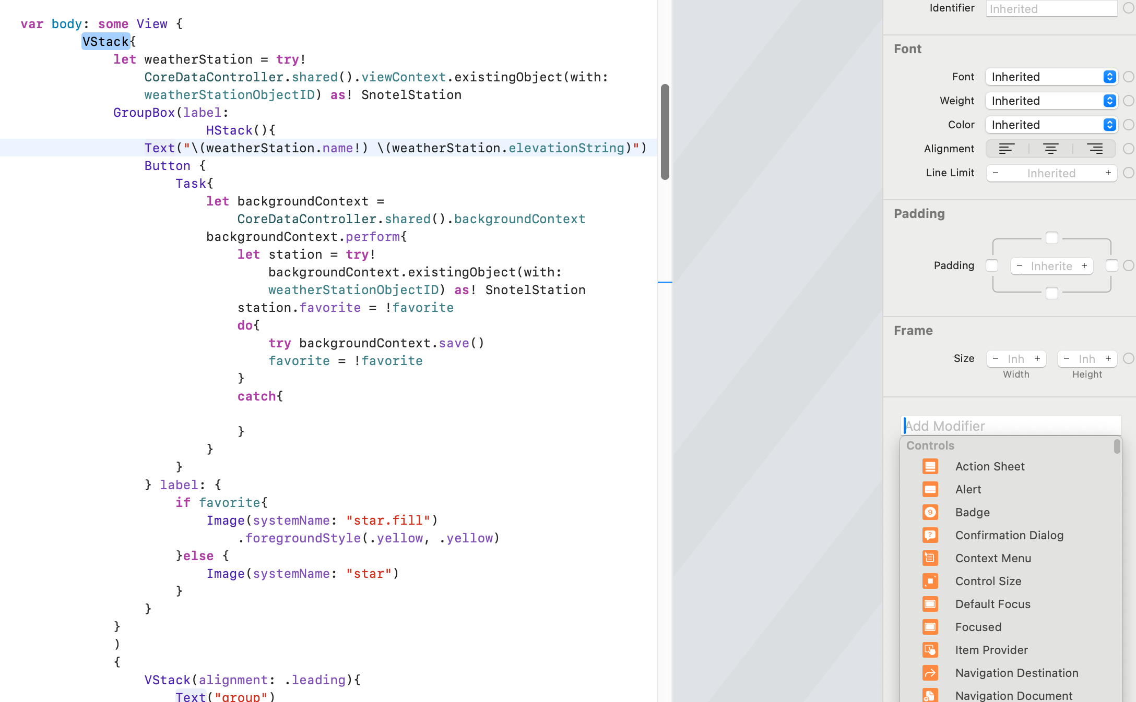This screenshot has height=702, width=1136.
Task: Click the Context Menu icon
Action: [x=930, y=558]
